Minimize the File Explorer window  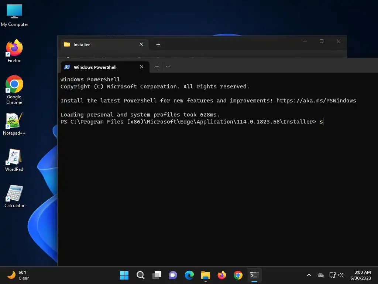305,41
